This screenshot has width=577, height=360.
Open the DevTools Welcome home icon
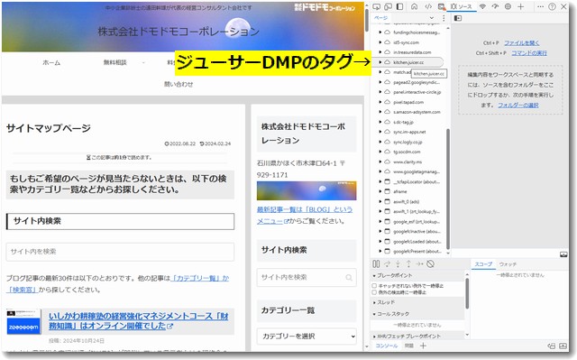[414, 6]
